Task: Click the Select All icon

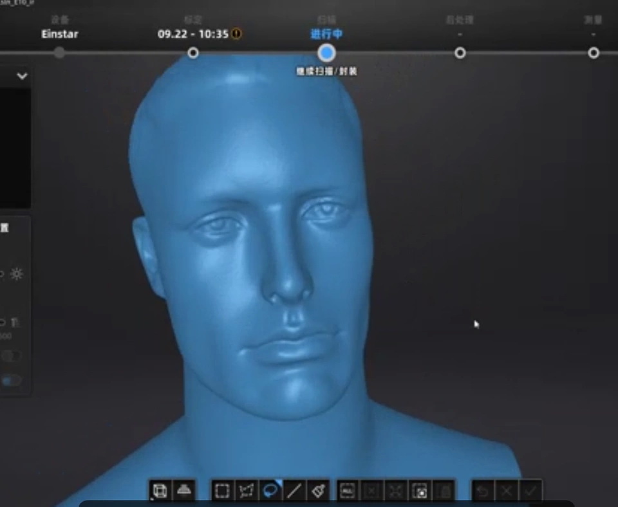Action: tap(348, 491)
